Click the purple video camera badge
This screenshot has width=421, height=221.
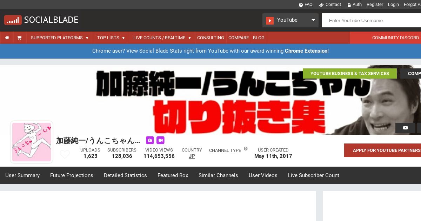pos(160,140)
